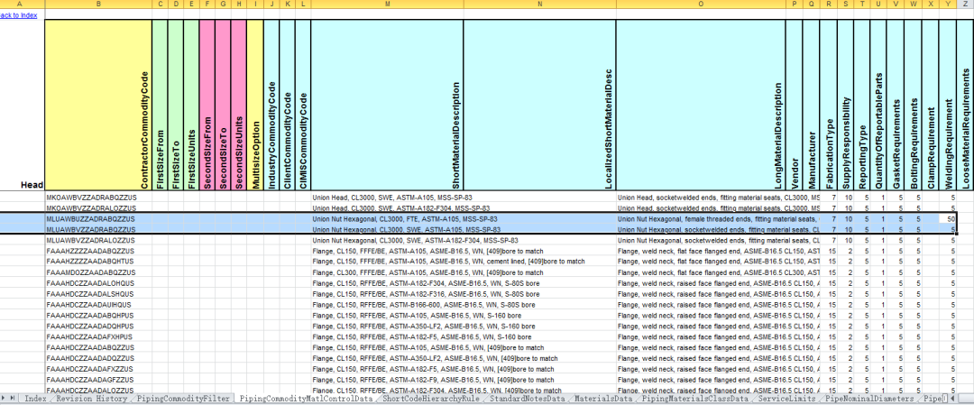Select column N header letter
The width and height of the screenshot is (974, 405).
[x=539, y=5]
